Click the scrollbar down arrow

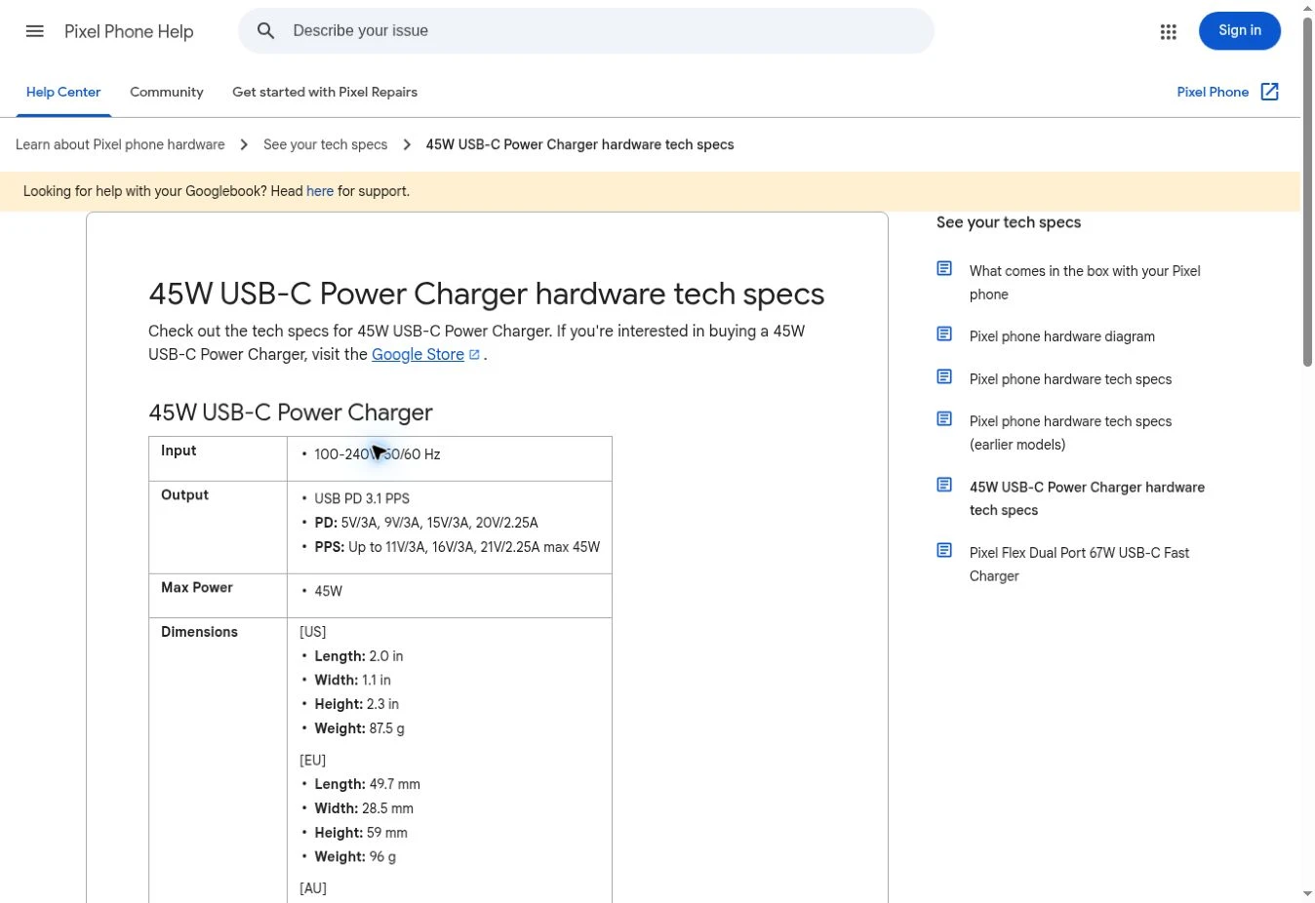[1307, 893]
